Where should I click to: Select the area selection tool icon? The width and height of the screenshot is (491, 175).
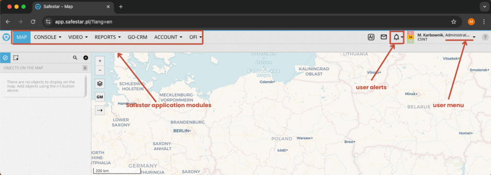pyautogui.click(x=16, y=57)
